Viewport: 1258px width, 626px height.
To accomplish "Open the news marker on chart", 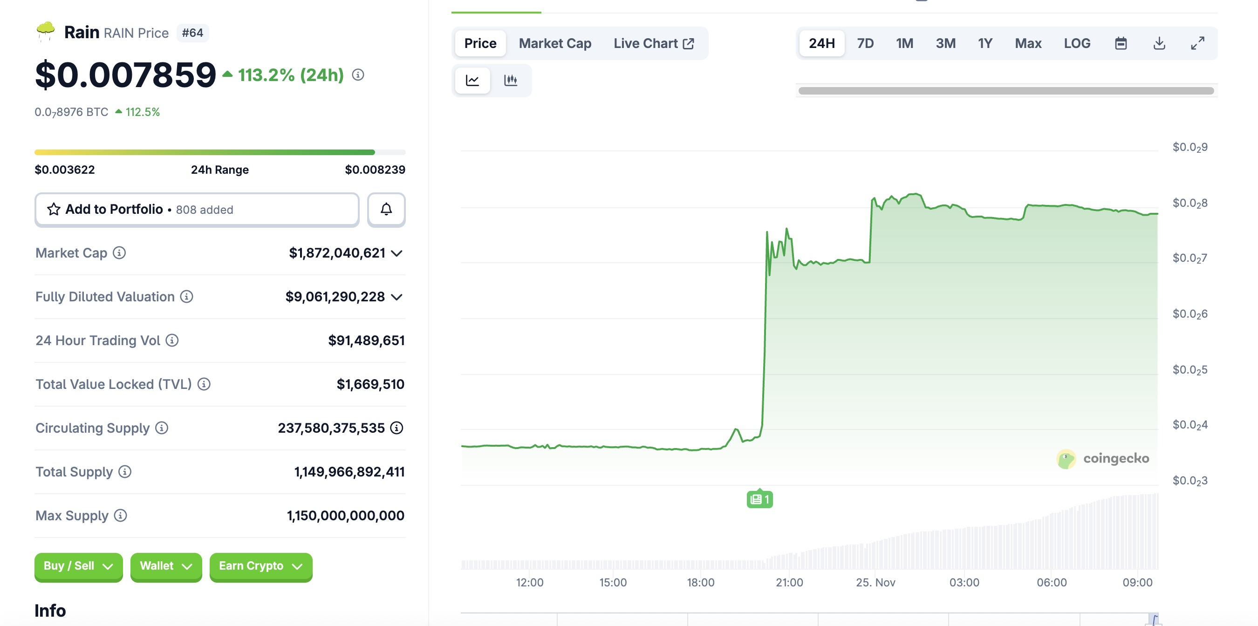I will click(759, 499).
